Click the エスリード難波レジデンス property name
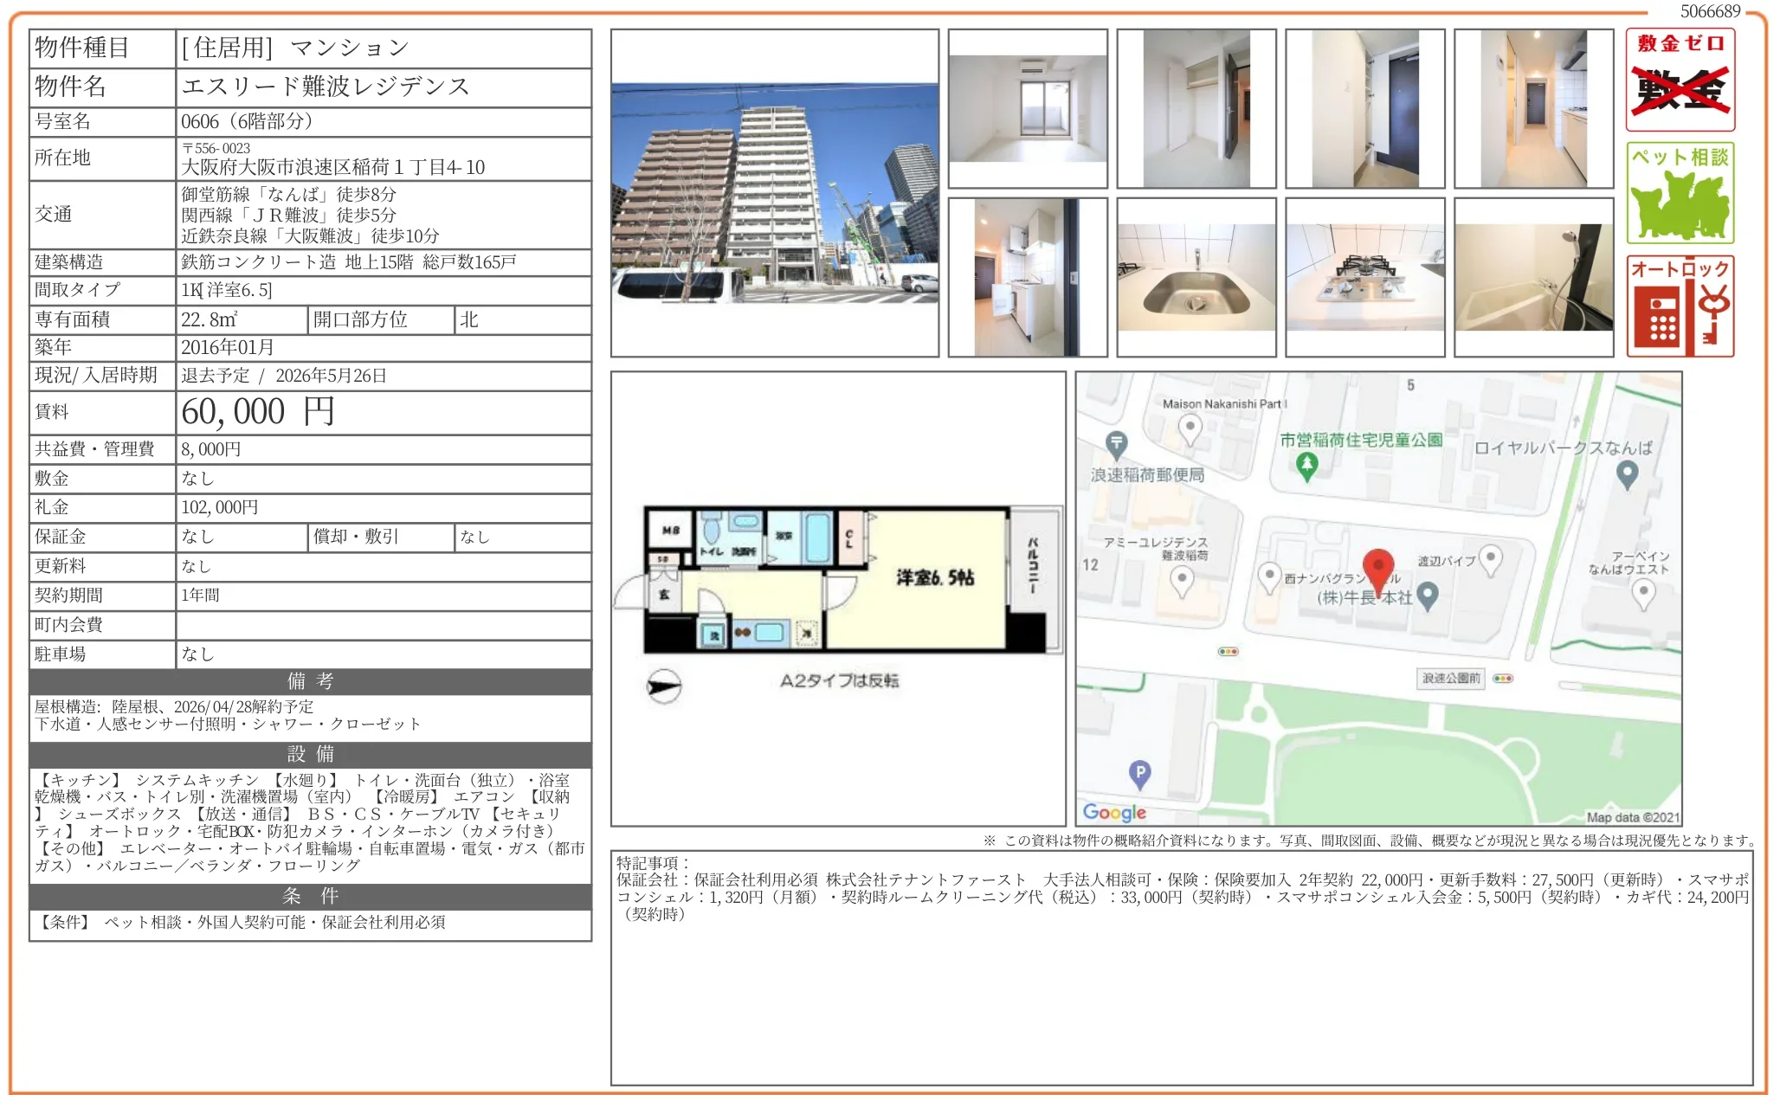 tap(326, 87)
